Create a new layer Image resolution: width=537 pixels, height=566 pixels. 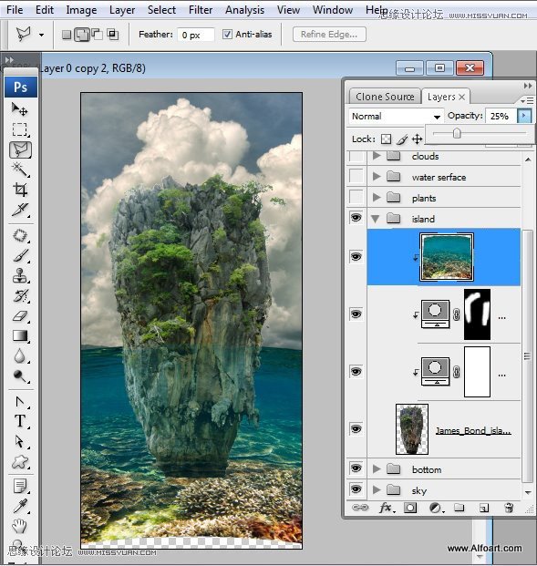[x=484, y=508]
